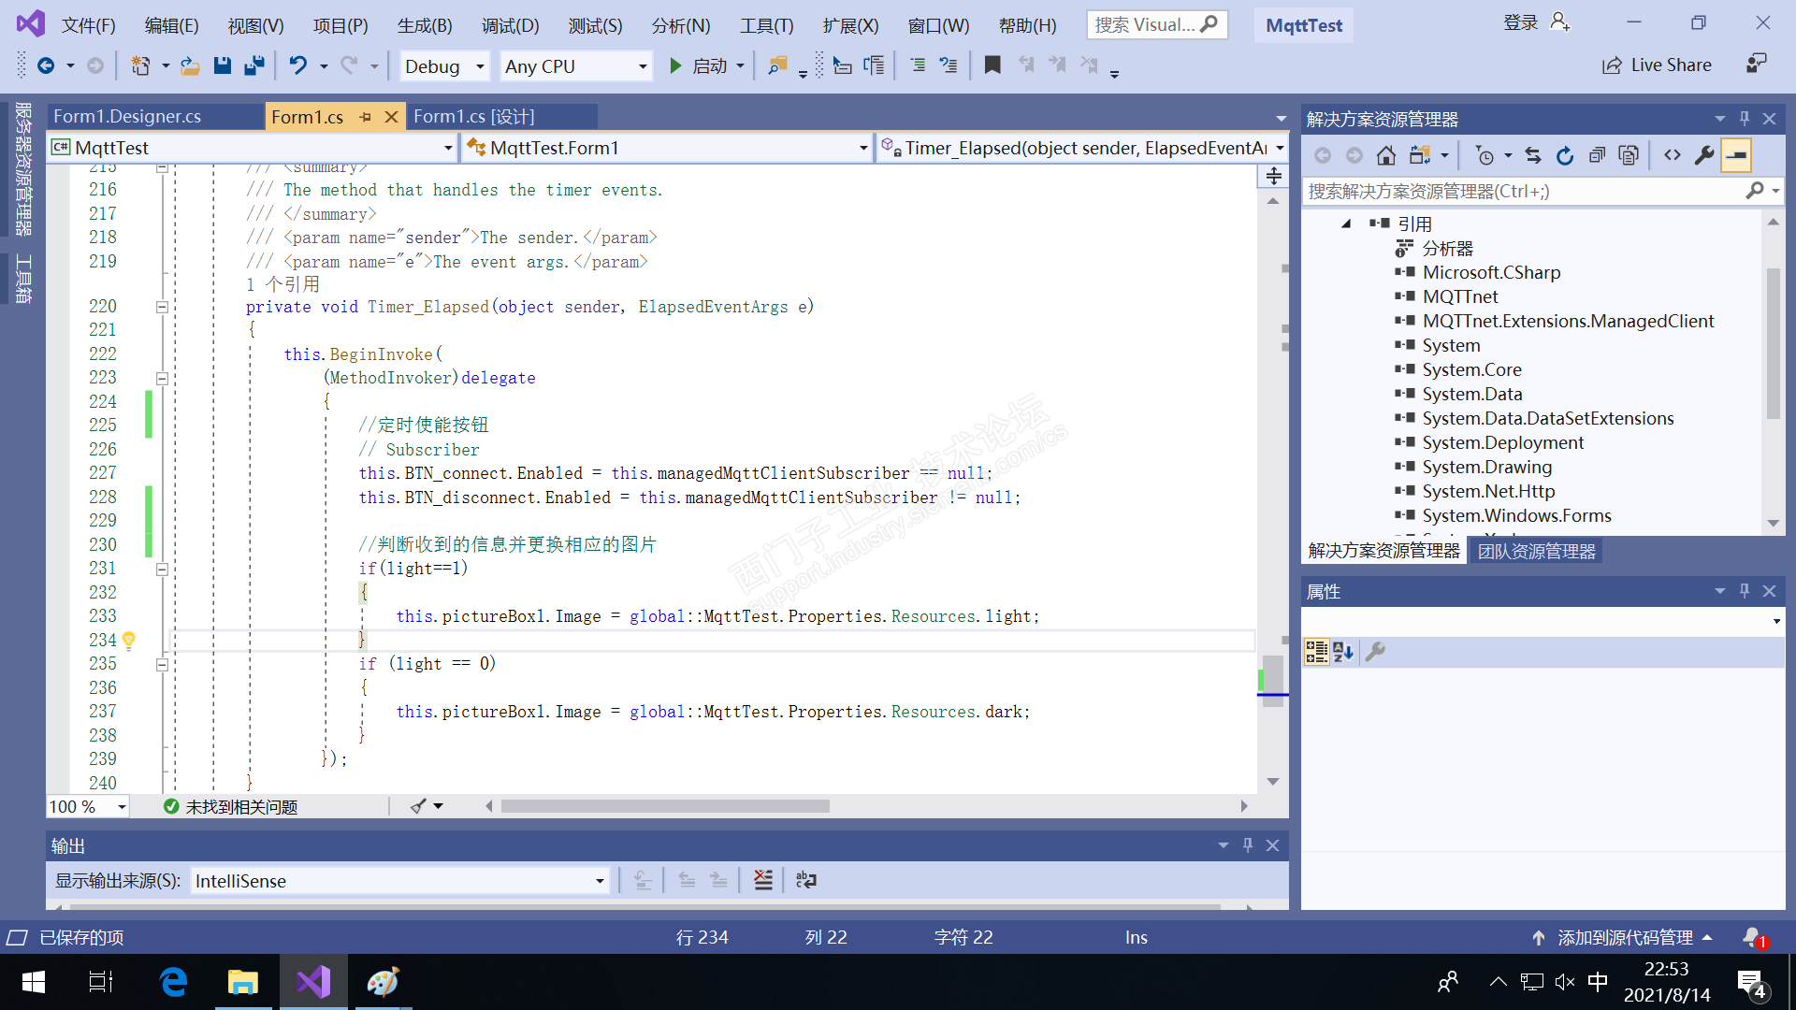Image resolution: width=1796 pixels, height=1010 pixels.
Task: Click the refresh icon in Solution Explorer
Action: (x=1565, y=155)
